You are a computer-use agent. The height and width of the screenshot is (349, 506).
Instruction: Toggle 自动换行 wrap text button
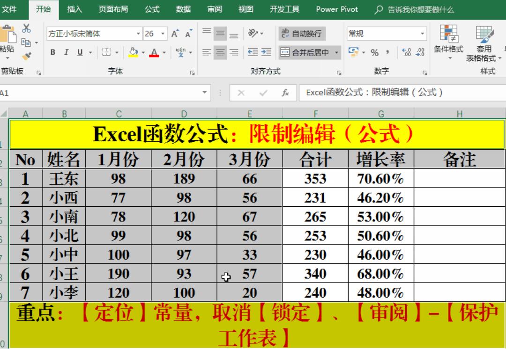pos(302,34)
